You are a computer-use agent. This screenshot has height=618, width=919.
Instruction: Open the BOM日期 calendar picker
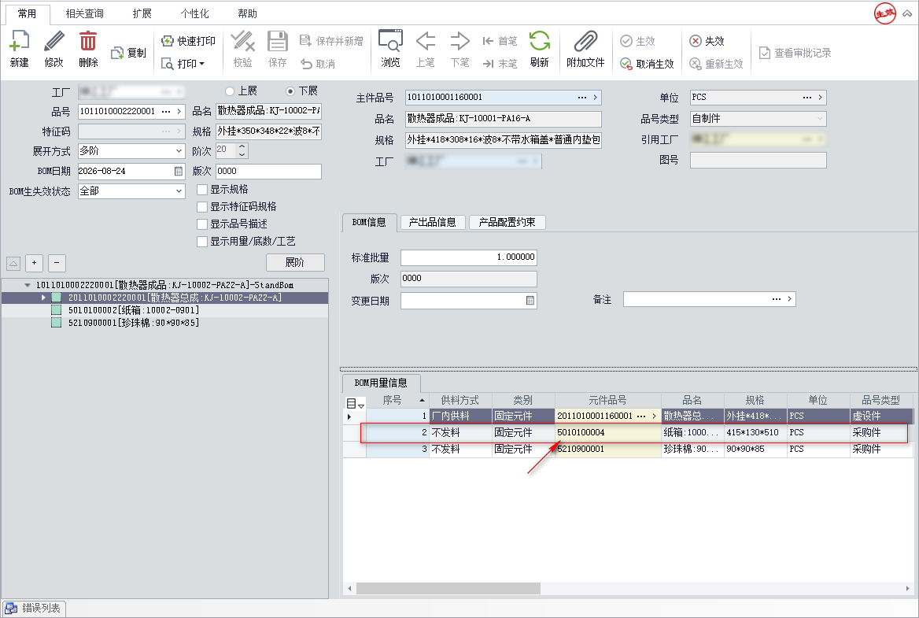[178, 171]
